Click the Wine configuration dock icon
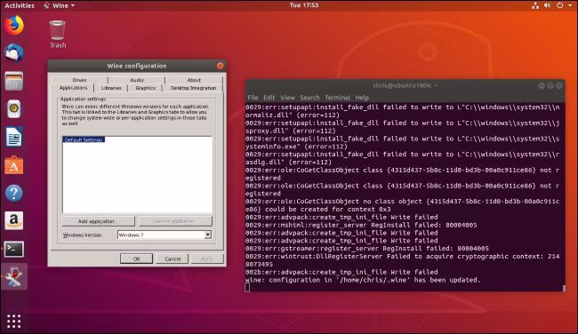The width and height of the screenshot is (578, 334). pos(14,277)
